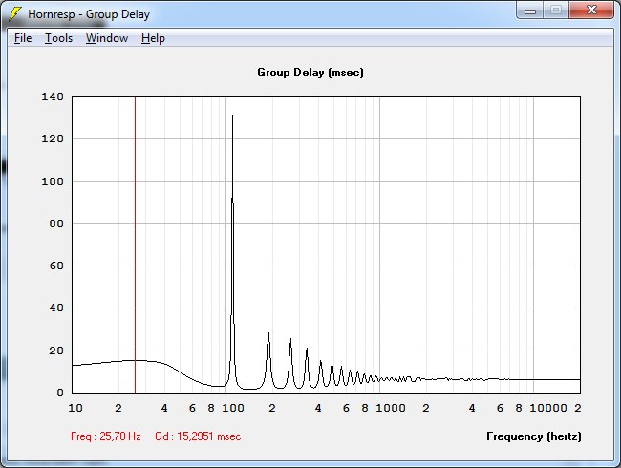The width and height of the screenshot is (621, 468).
Task: Open the File menu
Action: pyautogui.click(x=23, y=38)
